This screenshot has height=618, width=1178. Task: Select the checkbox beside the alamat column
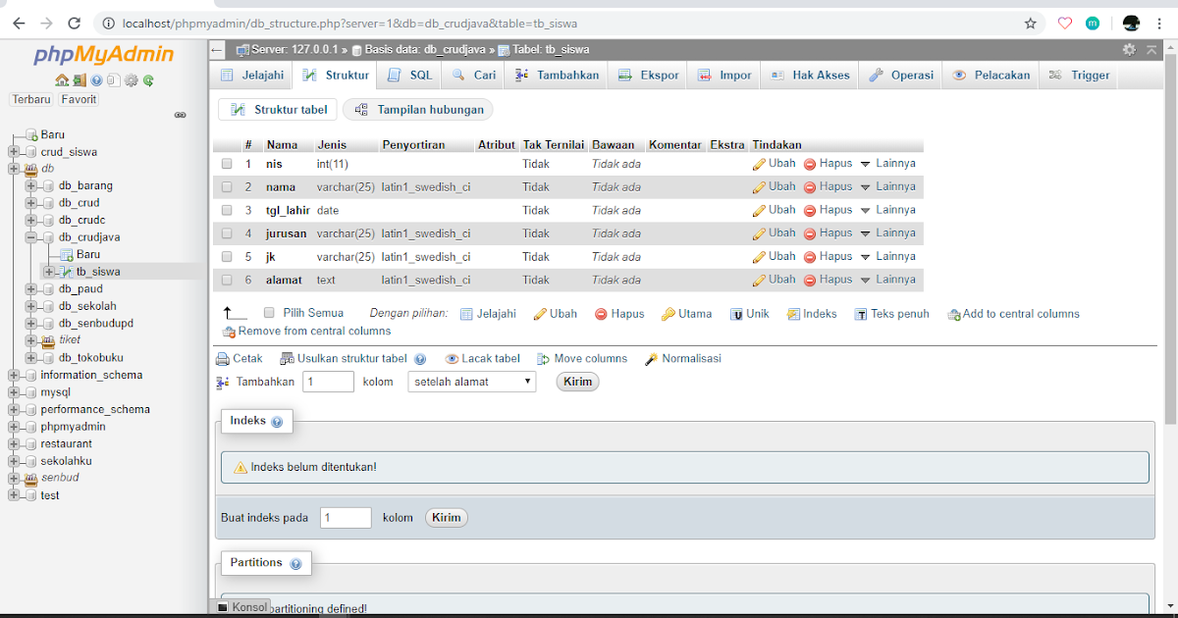coord(227,280)
